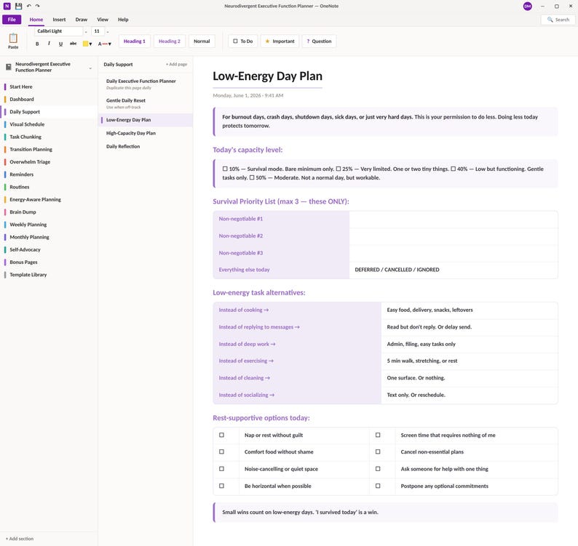Click the notebook icon beside notebook name
This screenshot has height=546, width=578.
coord(9,67)
